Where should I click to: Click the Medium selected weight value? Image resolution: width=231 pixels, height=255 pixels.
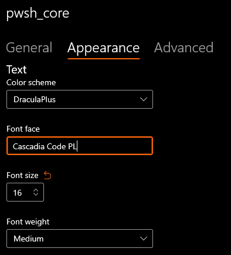pyautogui.click(x=29, y=239)
